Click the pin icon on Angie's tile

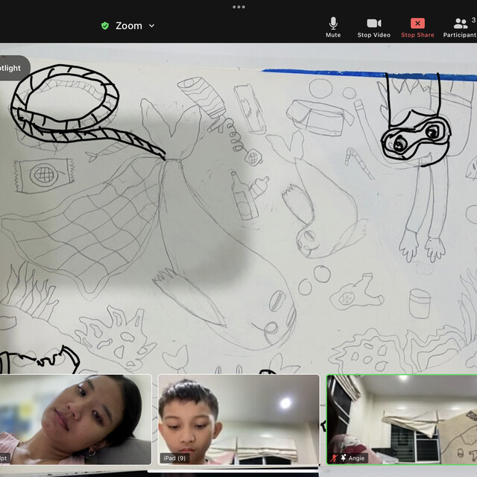click(343, 458)
